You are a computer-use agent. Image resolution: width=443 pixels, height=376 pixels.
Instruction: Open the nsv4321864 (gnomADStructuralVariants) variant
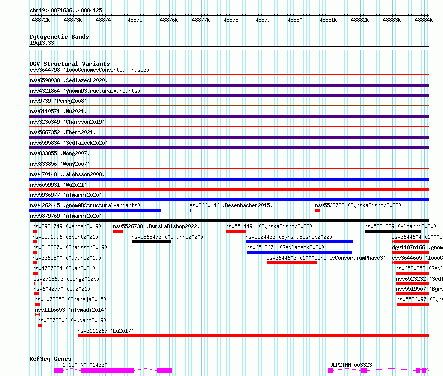point(85,91)
